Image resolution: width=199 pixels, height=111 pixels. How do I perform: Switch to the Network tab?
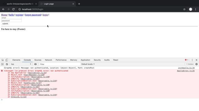pos(49,60)
